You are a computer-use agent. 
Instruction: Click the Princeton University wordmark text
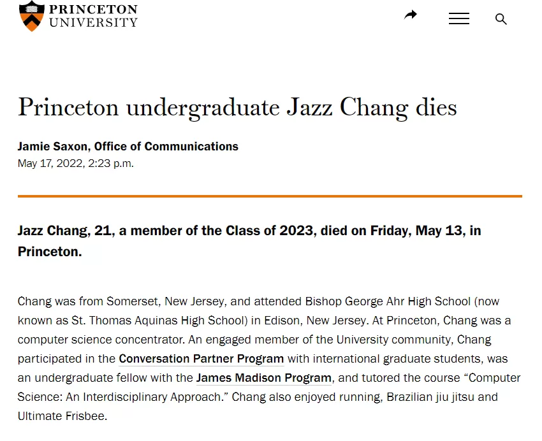click(x=93, y=16)
